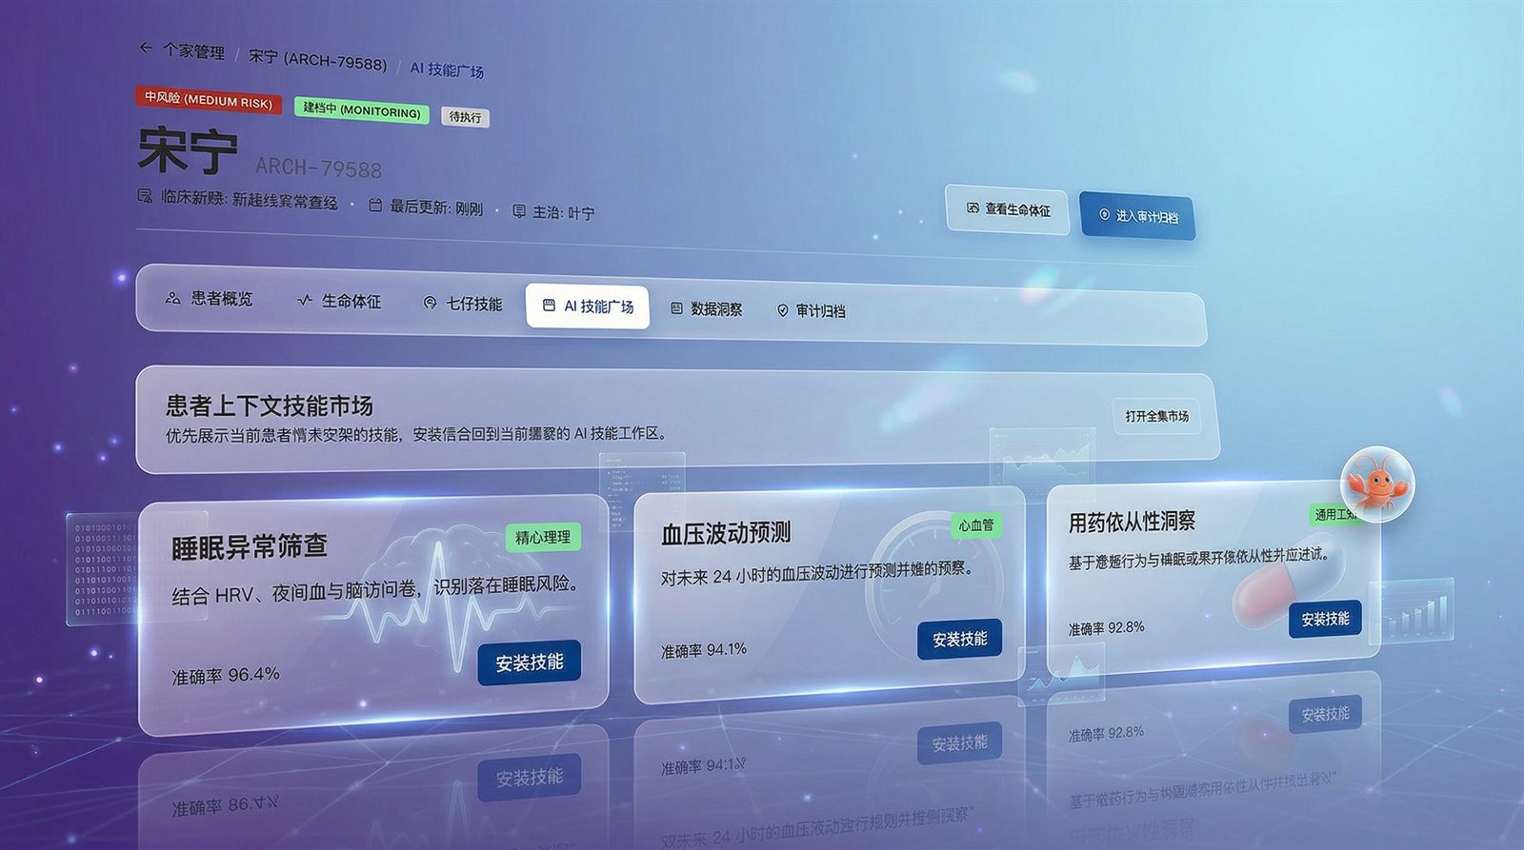Switch to 生命体征 tab

tap(339, 301)
